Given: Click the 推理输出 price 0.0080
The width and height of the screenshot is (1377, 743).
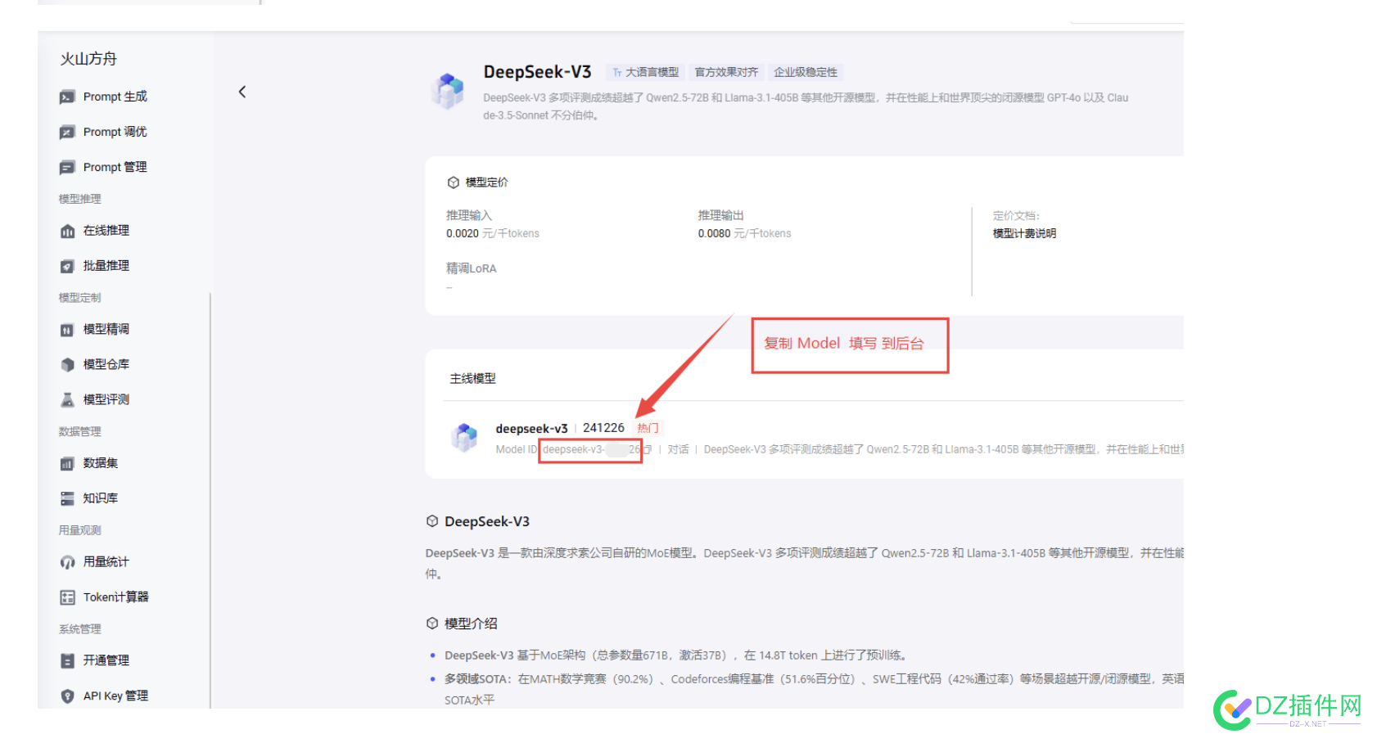Looking at the screenshot, I should [x=714, y=234].
